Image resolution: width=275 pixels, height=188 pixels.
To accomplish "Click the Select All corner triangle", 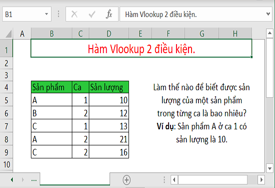I will pos(8,34).
